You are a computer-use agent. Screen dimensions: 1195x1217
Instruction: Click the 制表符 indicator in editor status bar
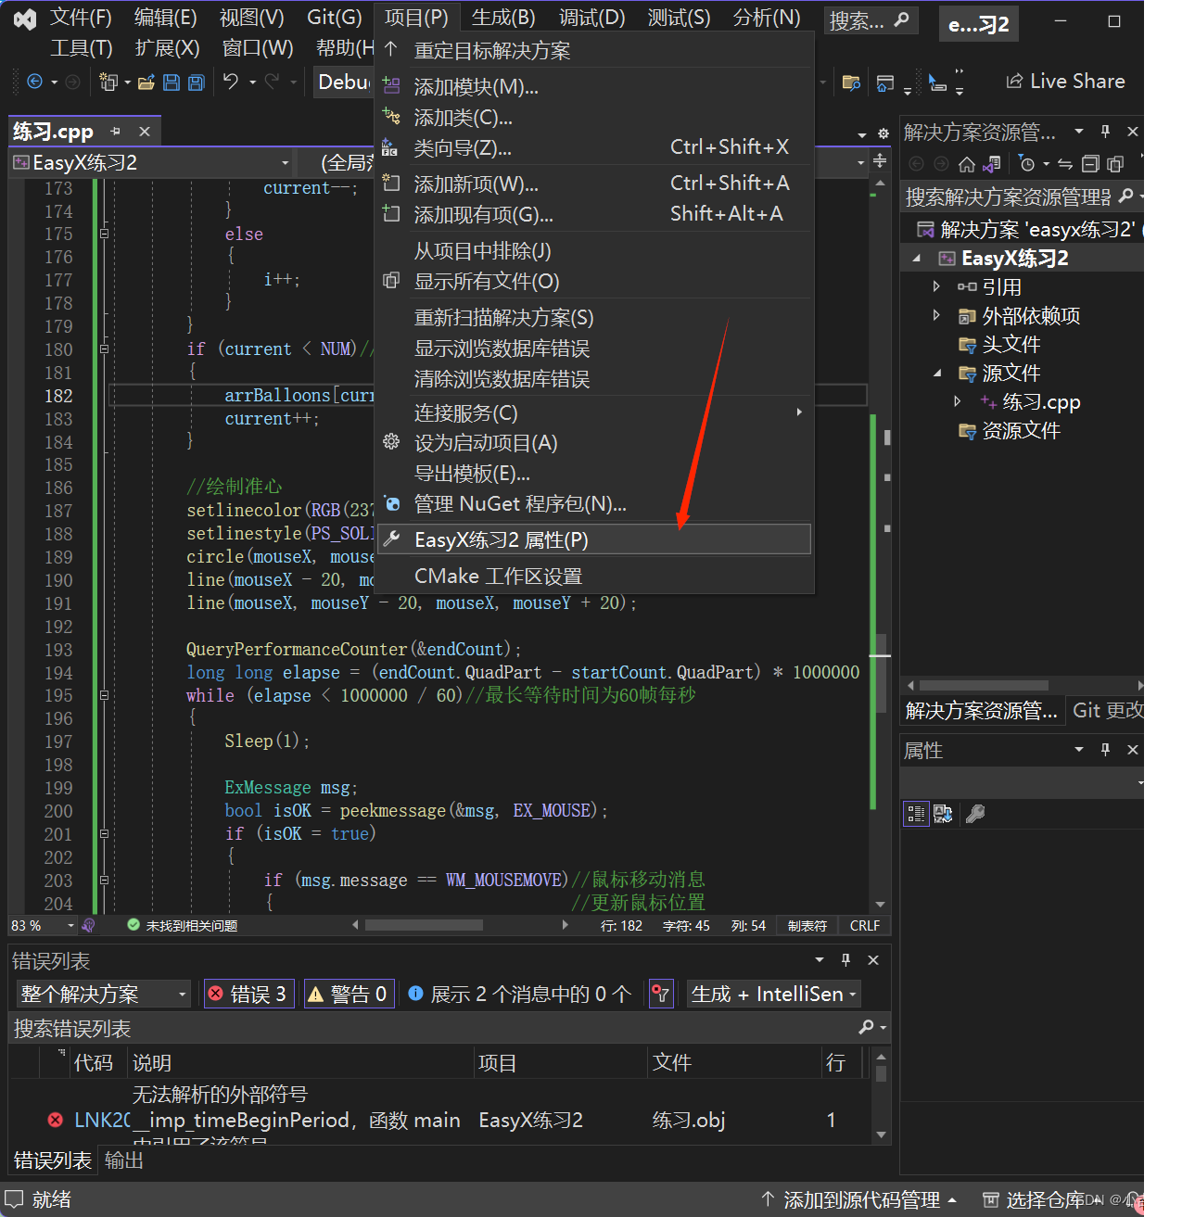tap(807, 925)
